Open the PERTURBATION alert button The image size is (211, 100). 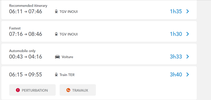point(32,90)
